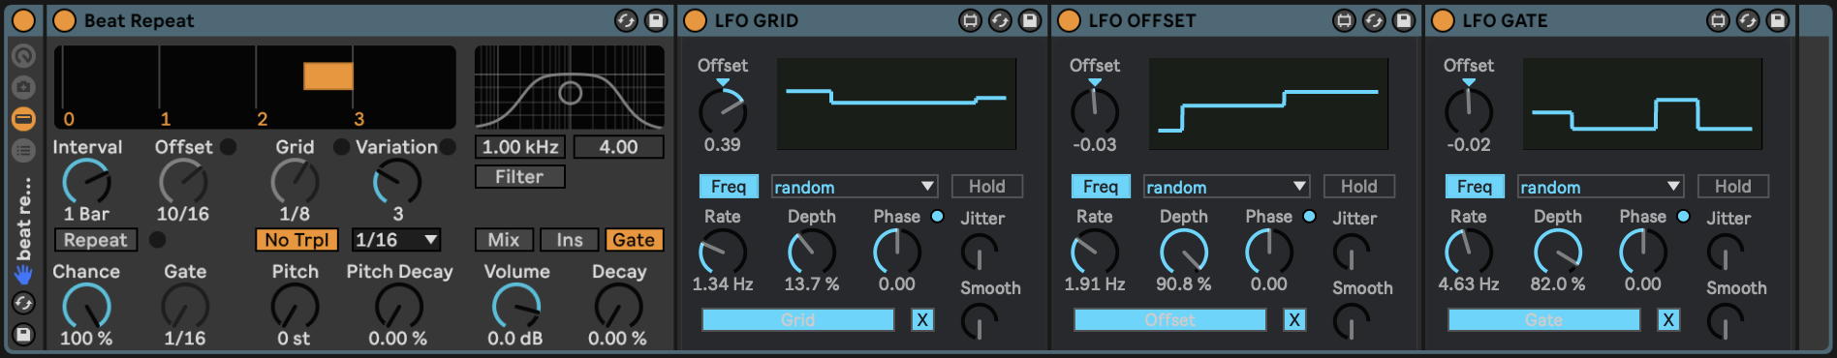Click LFO GATE show/hide parameters icon
Viewport: 1837px width, 358px height.
click(1718, 20)
